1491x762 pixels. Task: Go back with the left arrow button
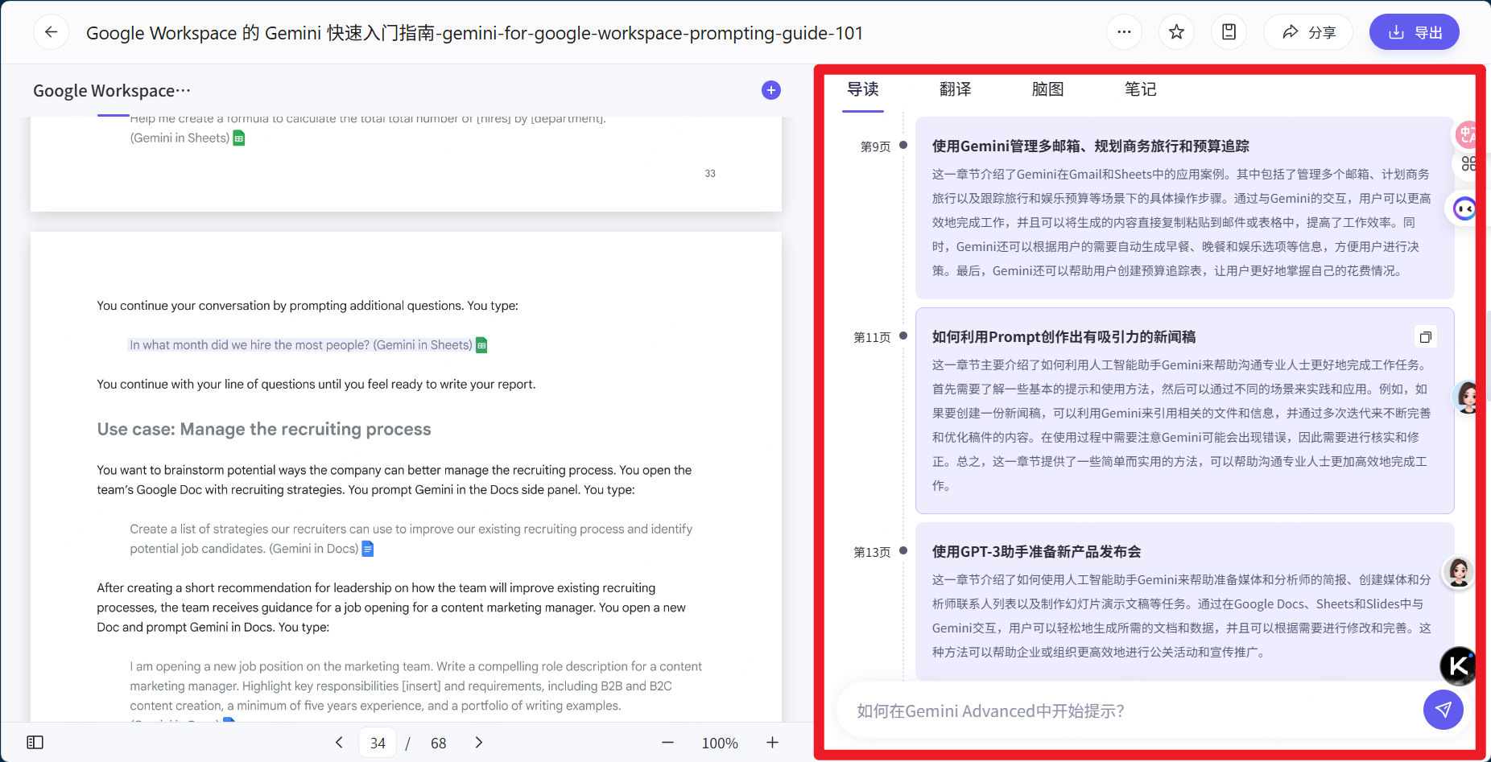(51, 32)
